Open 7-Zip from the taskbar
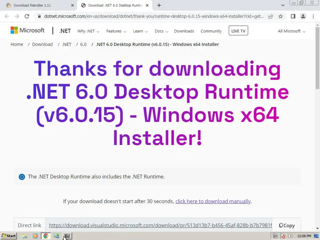The image size is (320, 240). (67, 236)
